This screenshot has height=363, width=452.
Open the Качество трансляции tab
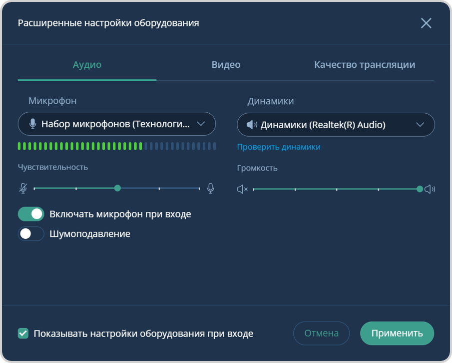coord(365,64)
